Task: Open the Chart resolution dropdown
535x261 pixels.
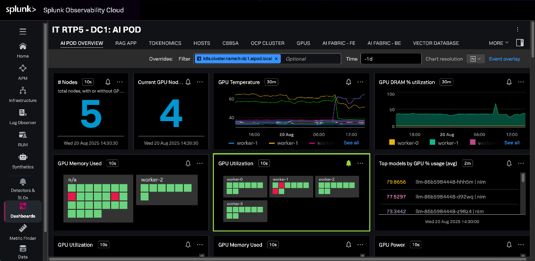Action: click(476, 59)
